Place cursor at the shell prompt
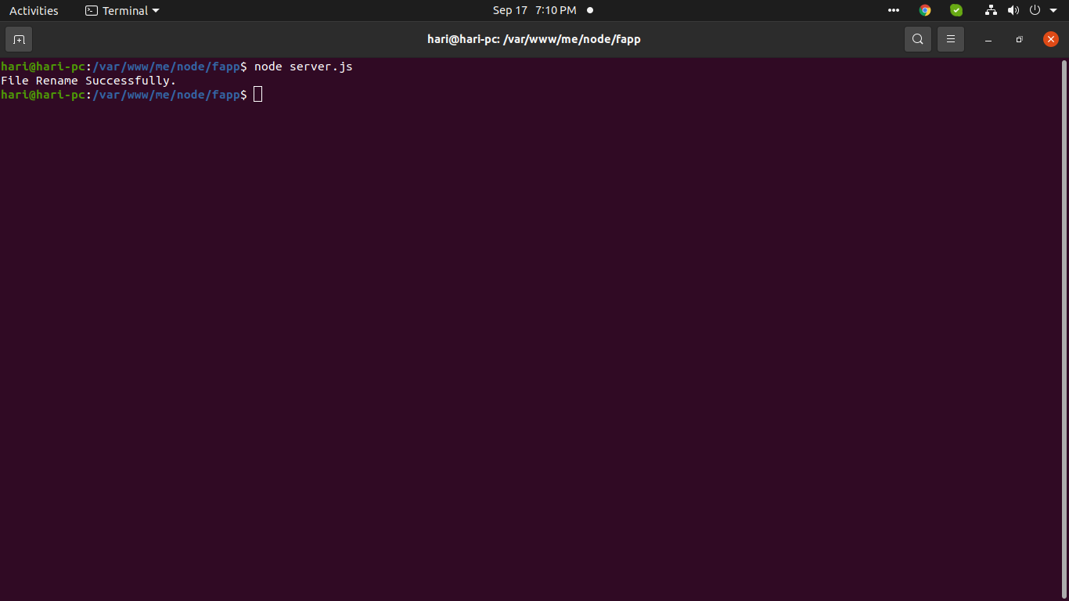The width and height of the screenshot is (1069, 601). point(257,94)
